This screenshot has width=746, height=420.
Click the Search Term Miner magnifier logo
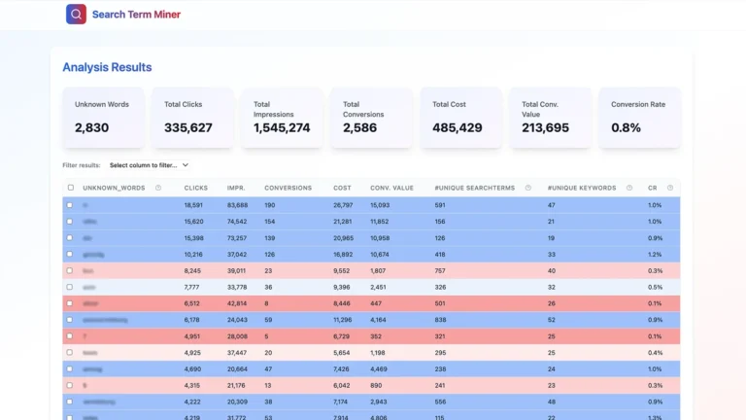[x=76, y=15]
